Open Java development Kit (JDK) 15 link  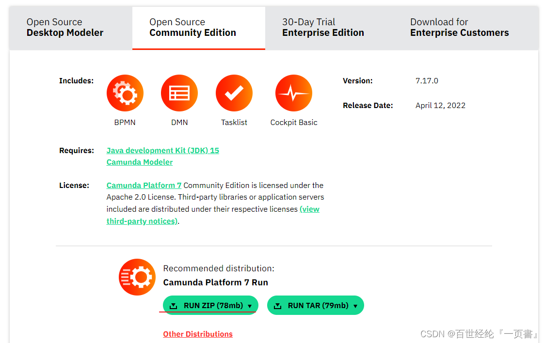tap(163, 151)
